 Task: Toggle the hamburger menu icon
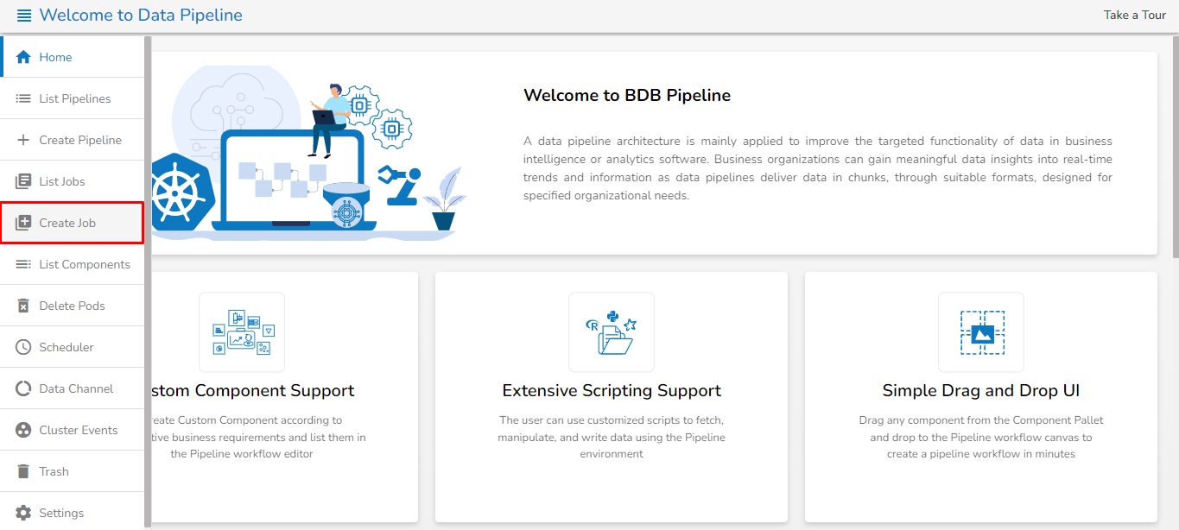pos(24,16)
